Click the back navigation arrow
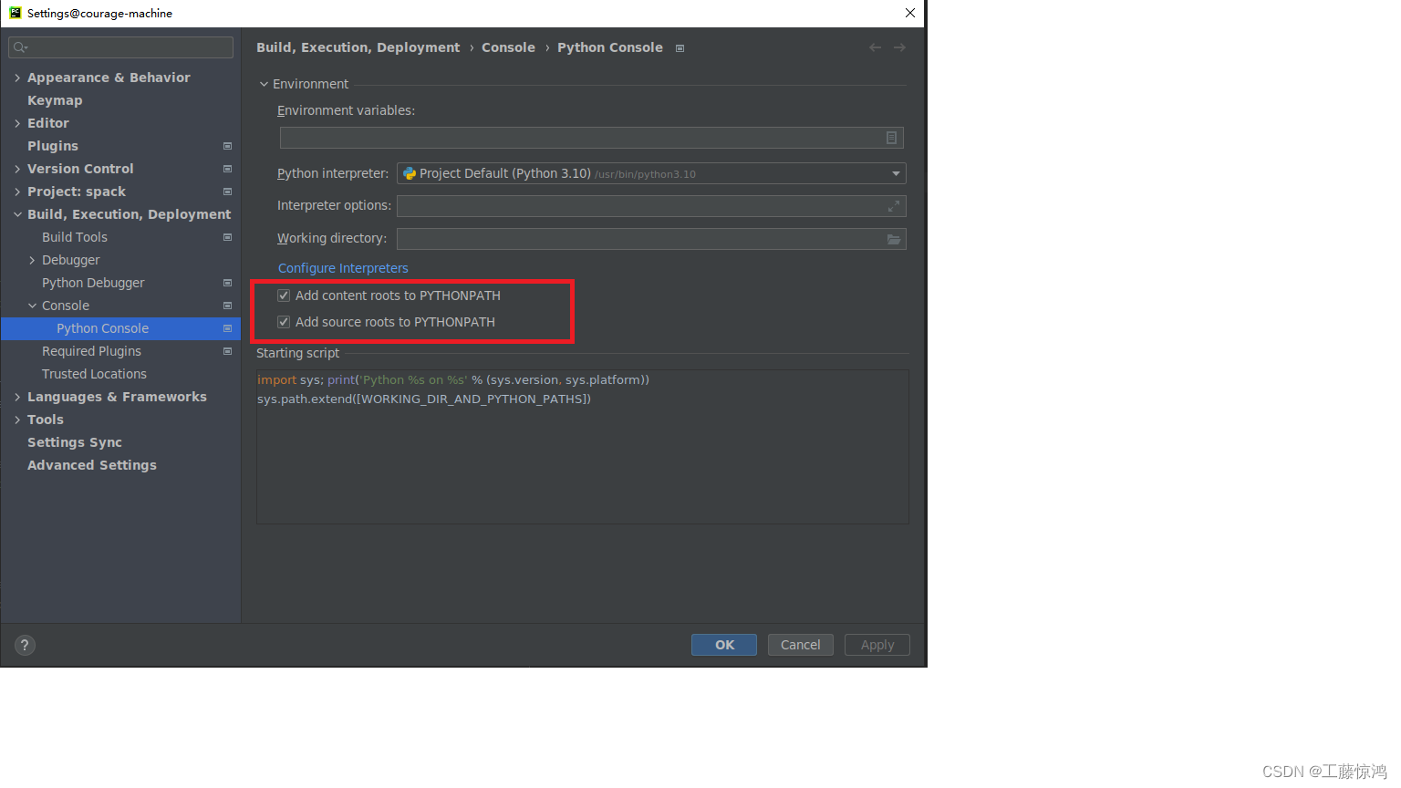Viewport: 1401px width, 788px height. (874, 47)
